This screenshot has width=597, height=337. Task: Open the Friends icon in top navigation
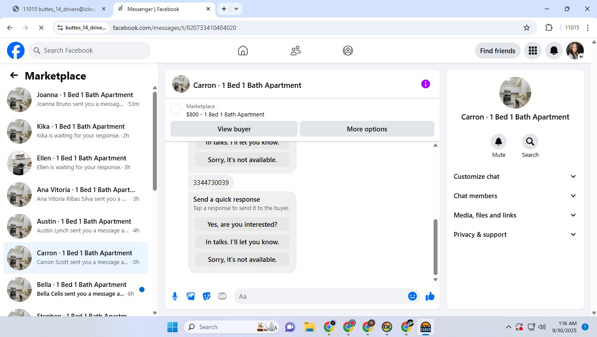pyautogui.click(x=296, y=51)
